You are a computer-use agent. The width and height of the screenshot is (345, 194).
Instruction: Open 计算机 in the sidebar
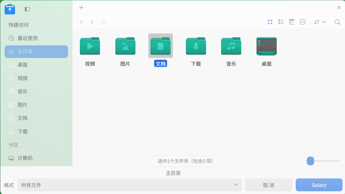[x=36, y=158]
